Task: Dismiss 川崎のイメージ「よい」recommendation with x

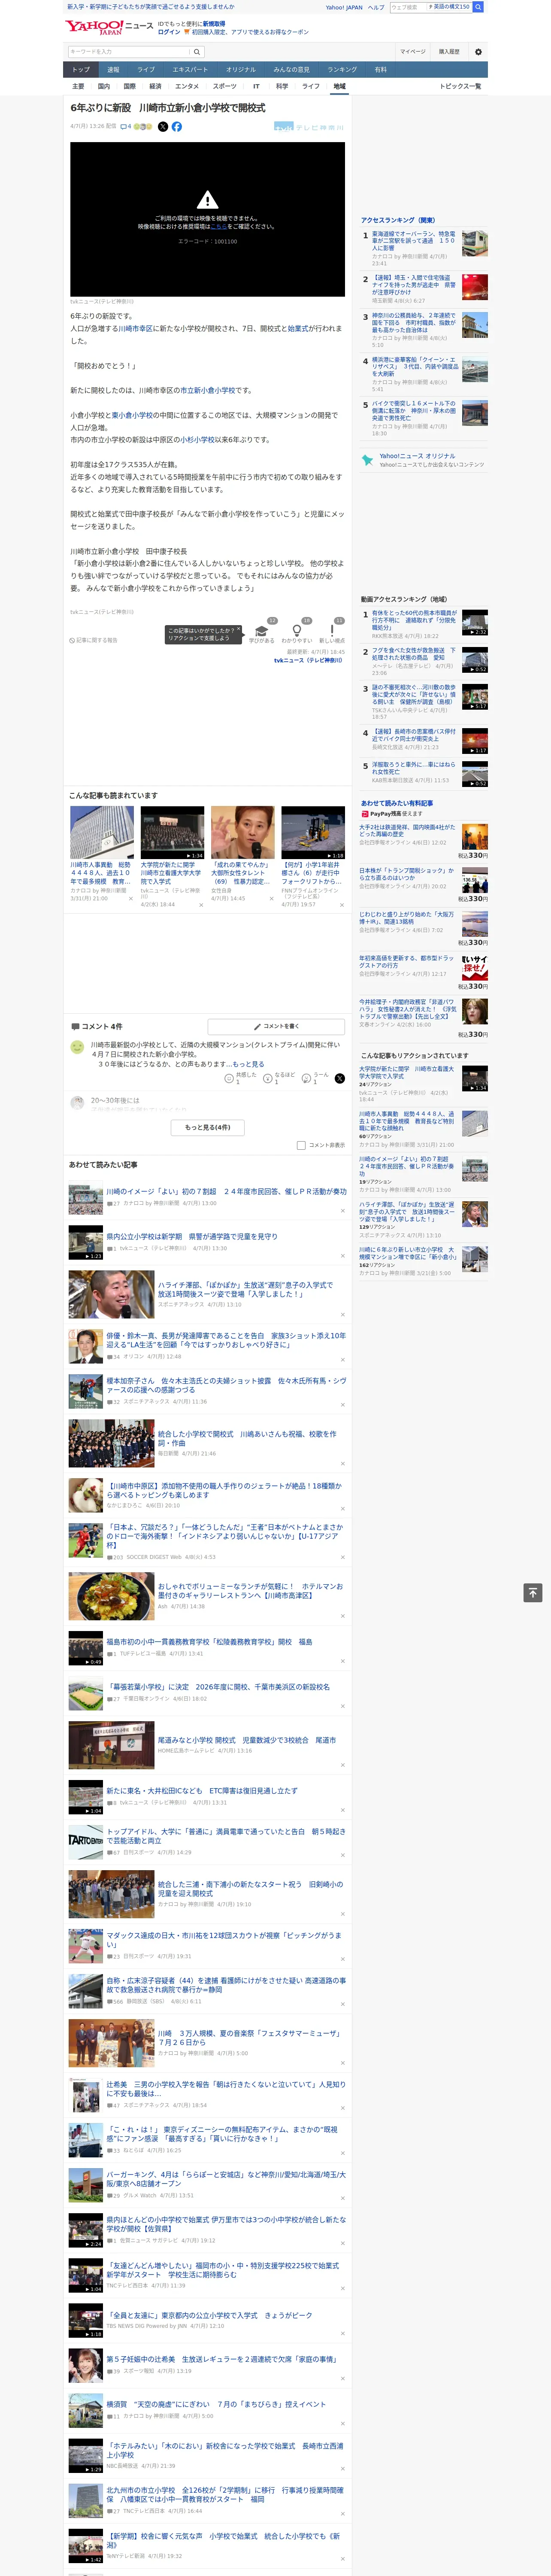Action: click(x=343, y=1211)
